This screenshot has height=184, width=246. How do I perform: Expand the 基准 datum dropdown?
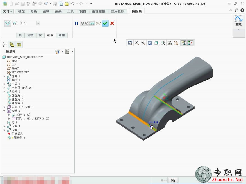(x=239, y=29)
